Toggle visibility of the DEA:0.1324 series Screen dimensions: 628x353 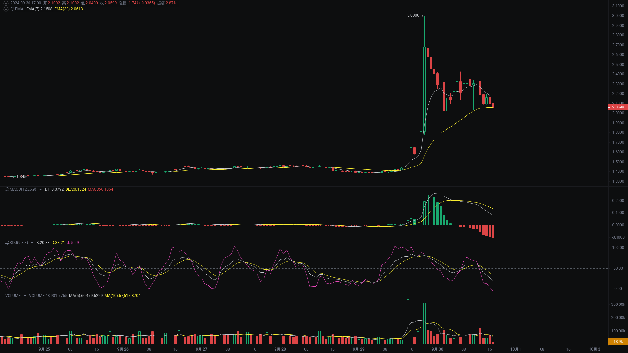click(x=75, y=189)
